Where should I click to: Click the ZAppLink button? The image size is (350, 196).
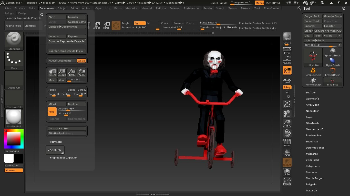coord(55,150)
